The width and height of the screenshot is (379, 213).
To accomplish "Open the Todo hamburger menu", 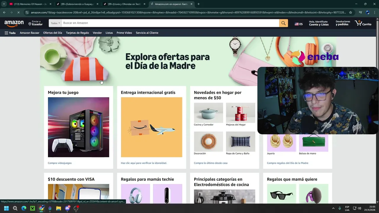I will [x=10, y=33].
